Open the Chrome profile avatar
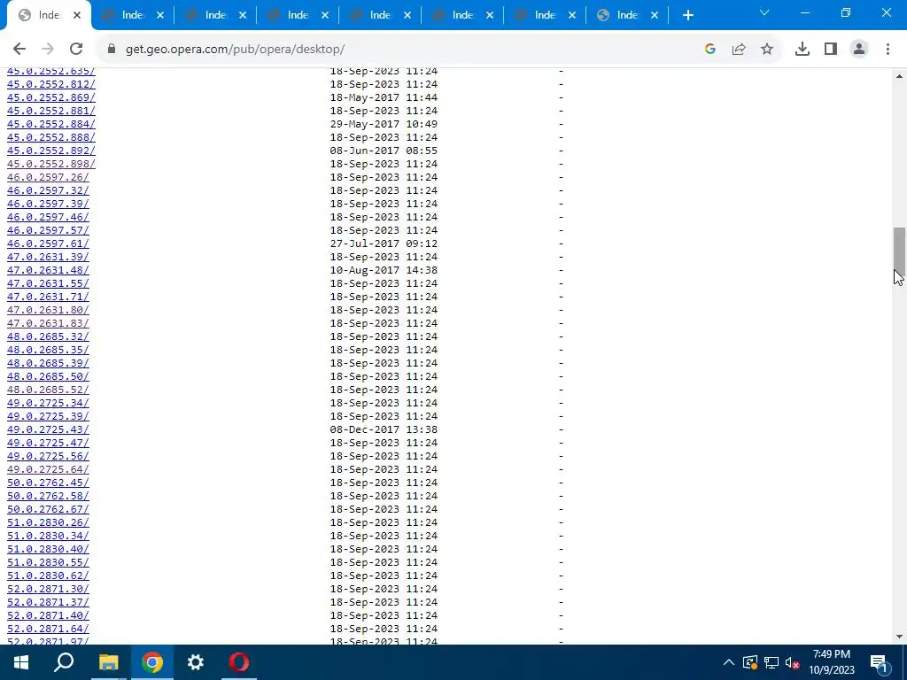The height and width of the screenshot is (680, 907). pos(859,50)
